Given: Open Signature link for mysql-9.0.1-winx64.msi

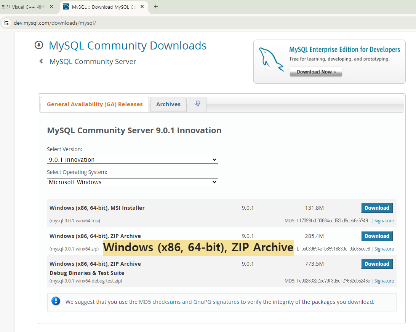Looking at the screenshot, I should [384, 220].
